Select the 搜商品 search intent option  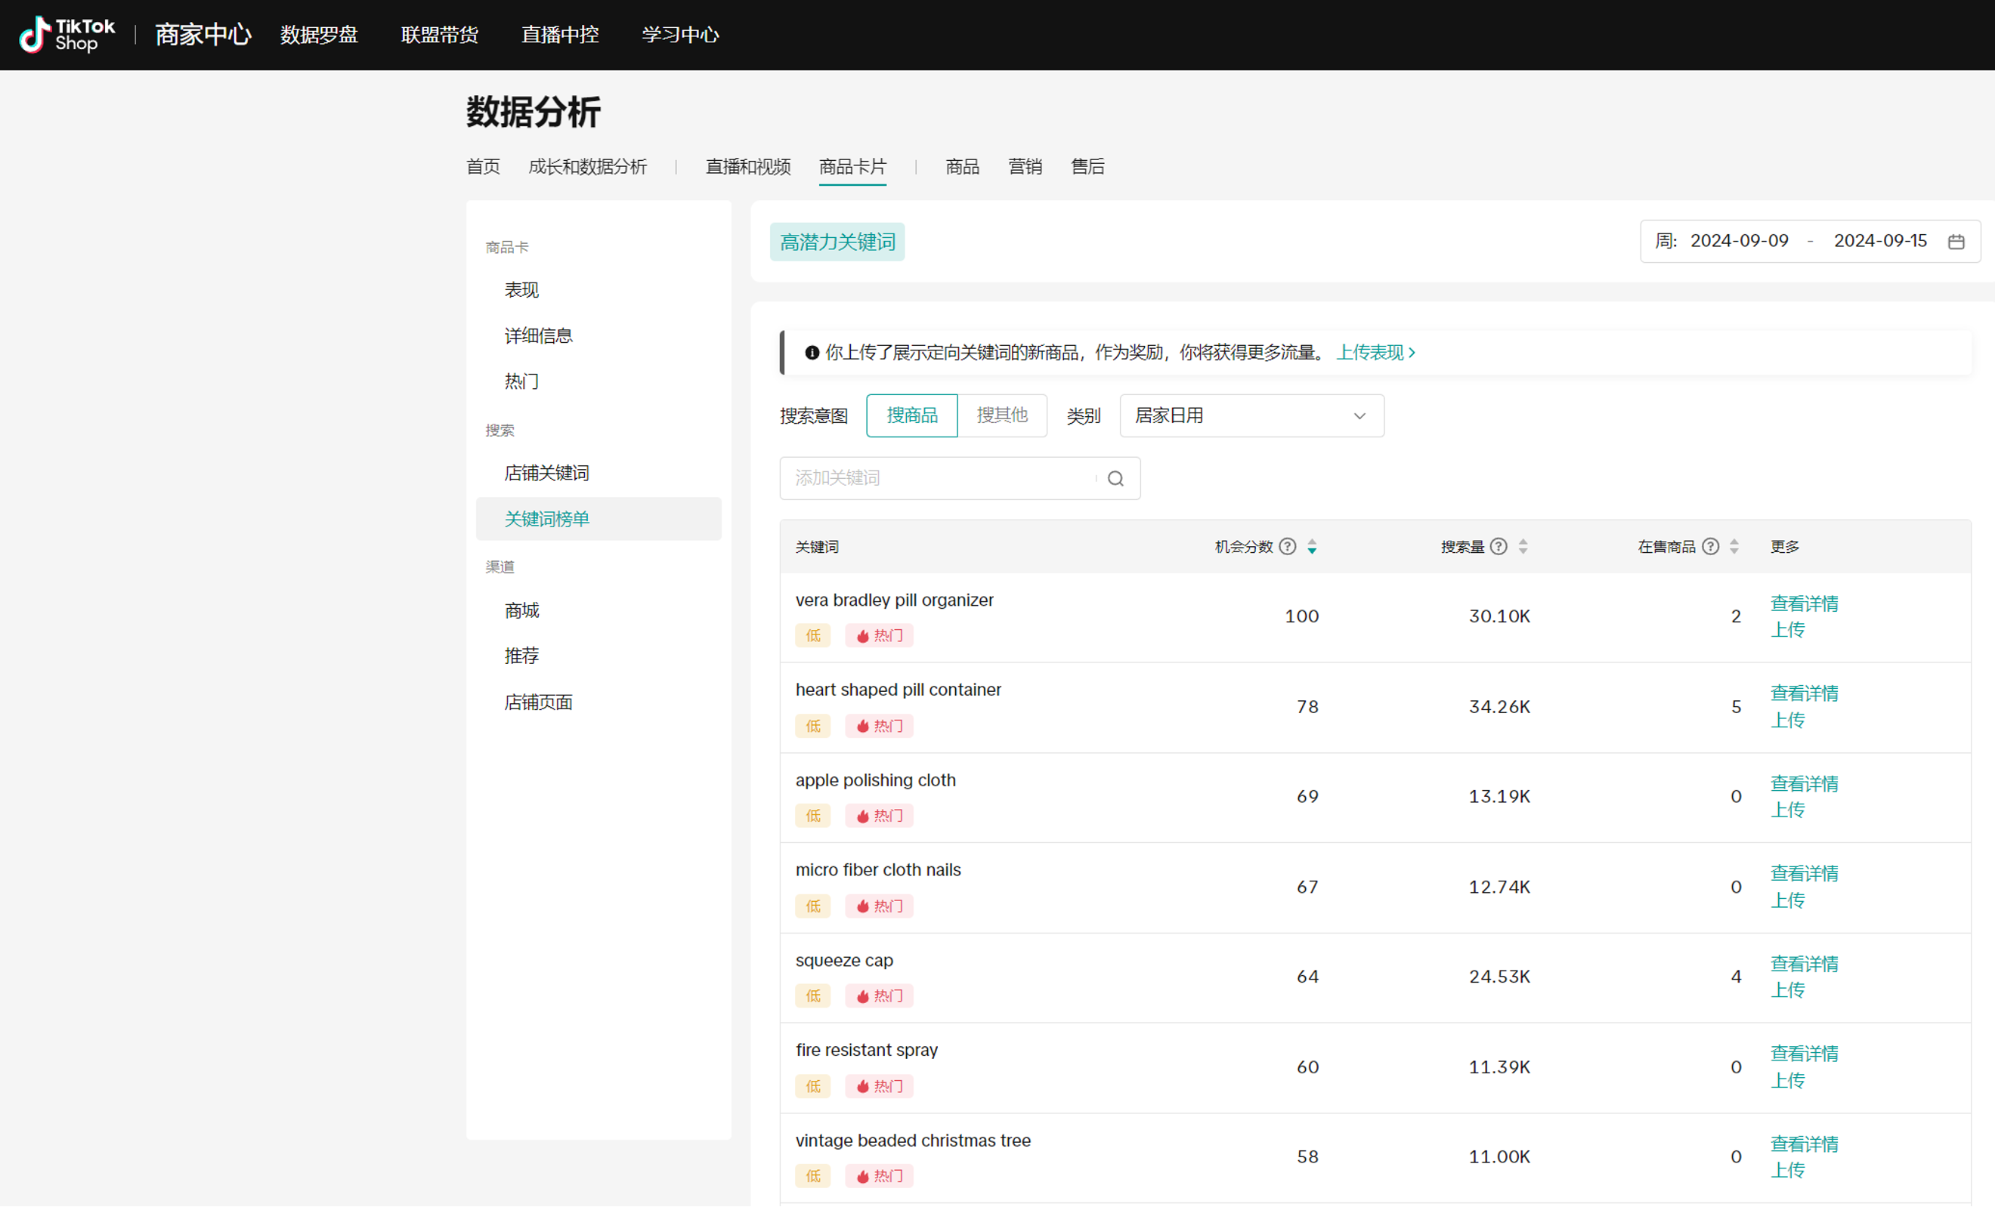click(911, 415)
